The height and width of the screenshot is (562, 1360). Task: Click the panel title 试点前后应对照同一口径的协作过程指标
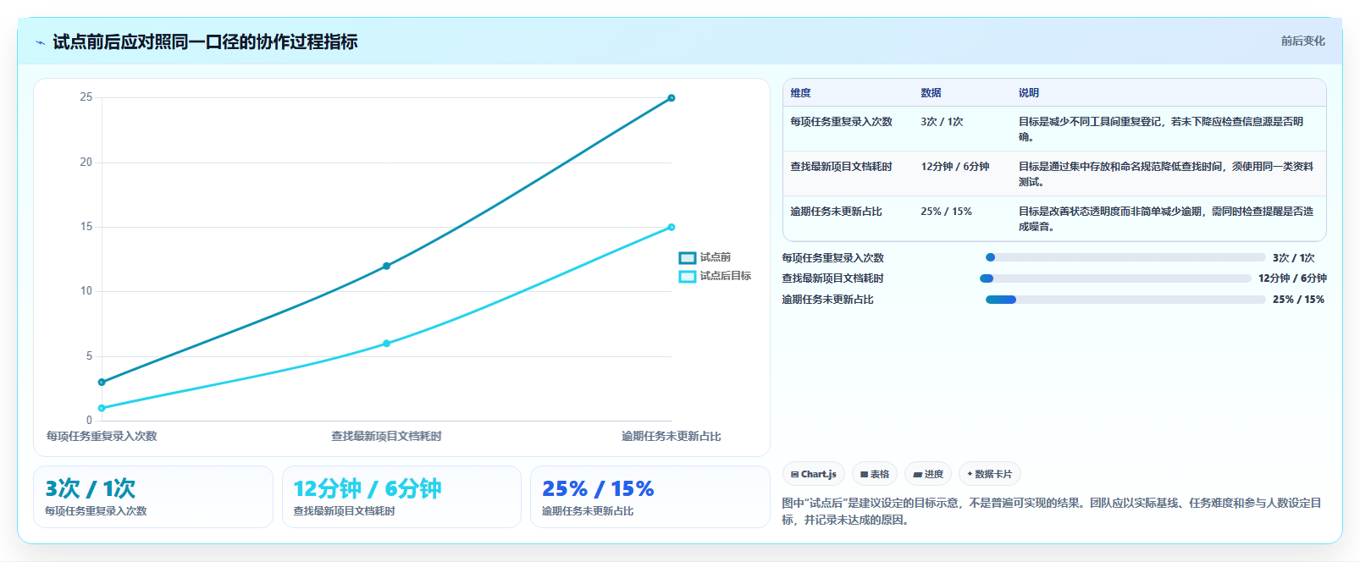205,41
